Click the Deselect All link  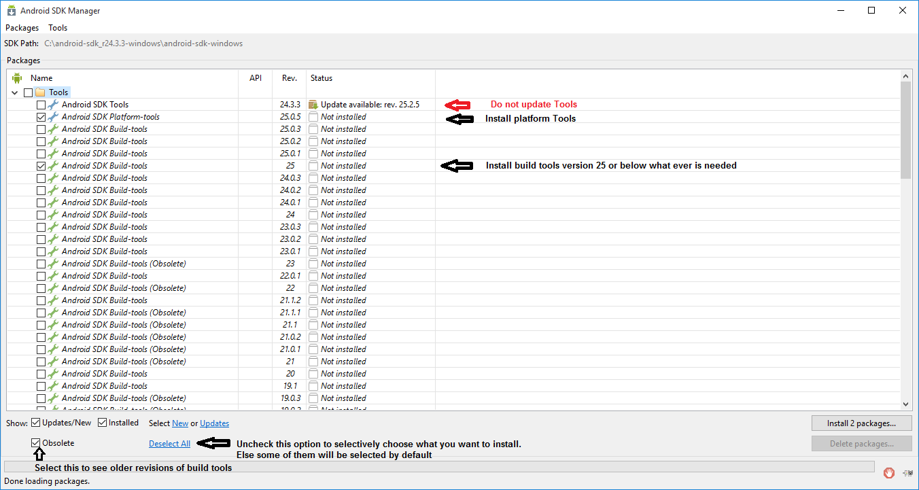point(169,444)
